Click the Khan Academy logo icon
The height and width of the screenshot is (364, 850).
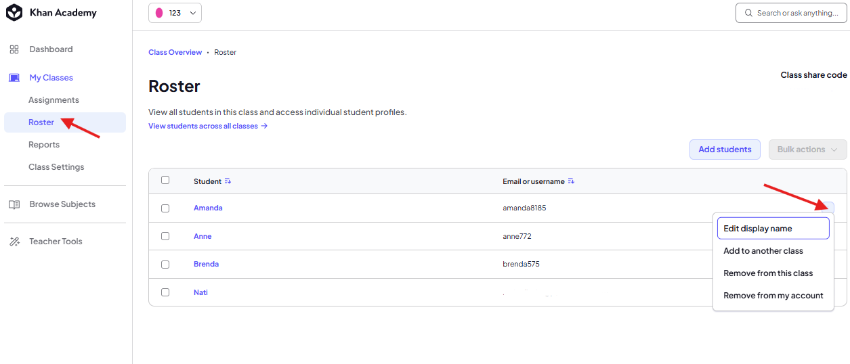(x=14, y=13)
